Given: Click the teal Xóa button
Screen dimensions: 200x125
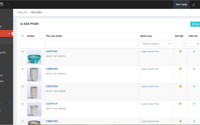Looking at the screenshot, I should click(x=195, y=24).
